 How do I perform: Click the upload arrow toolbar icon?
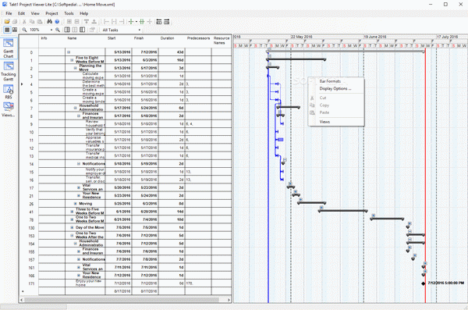[x=94, y=22]
